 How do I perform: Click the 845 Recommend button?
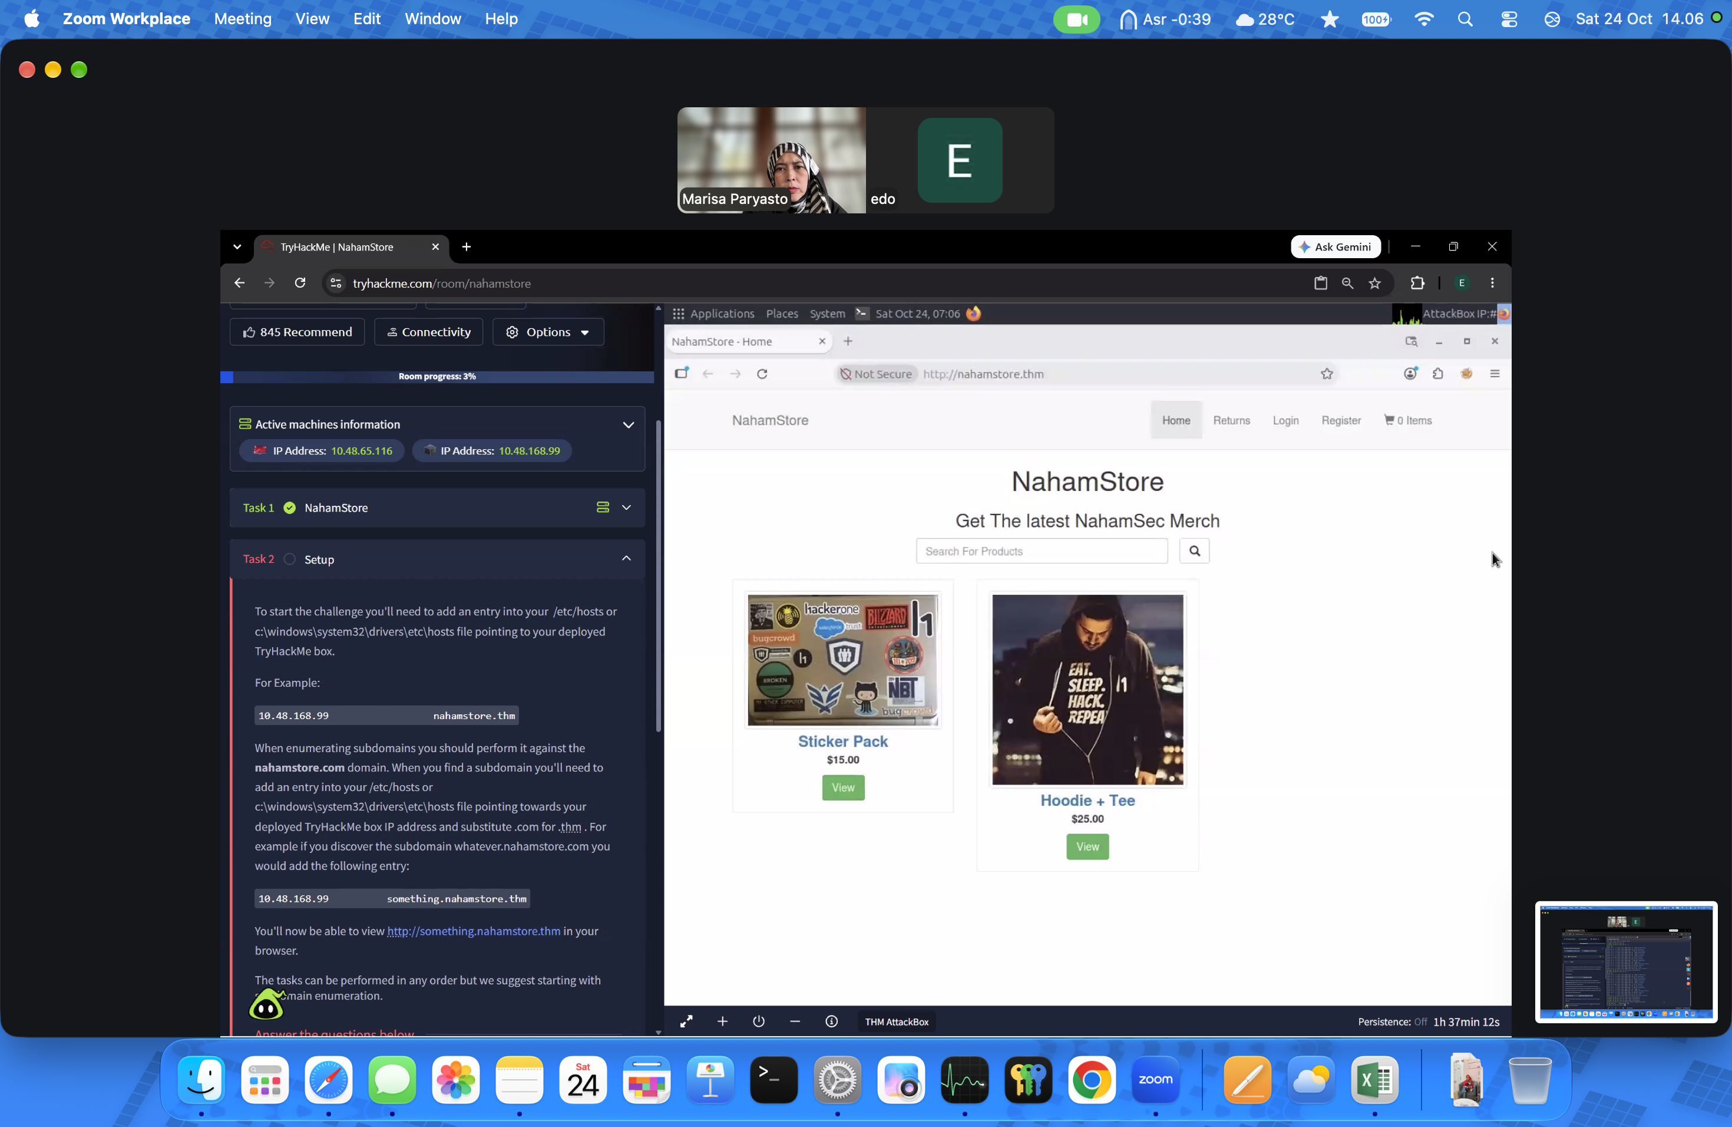point(297,332)
